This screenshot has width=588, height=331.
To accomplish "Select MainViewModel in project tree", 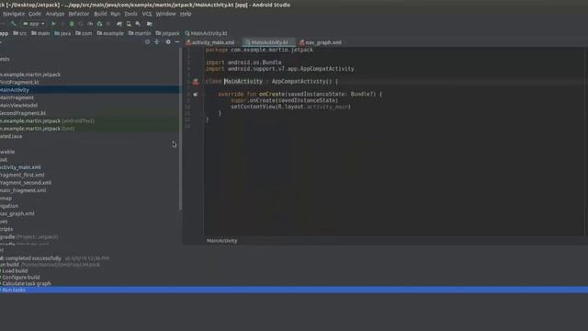I will (18, 106).
